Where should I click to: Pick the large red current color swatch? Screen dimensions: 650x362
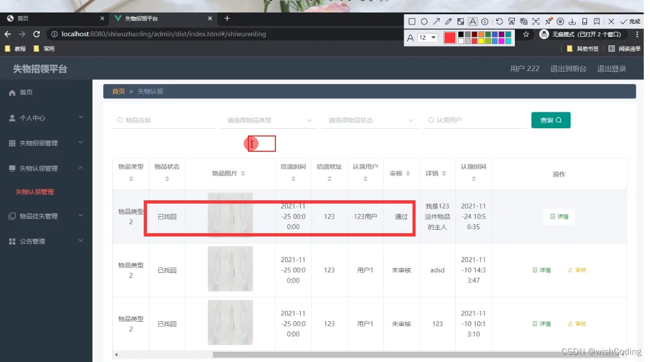(450, 37)
